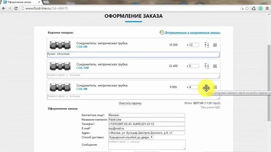The width and height of the screenshot is (271, 152).
Task: Click the 22.40$ price of CUA-12M
Action: (x=173, y=66)
